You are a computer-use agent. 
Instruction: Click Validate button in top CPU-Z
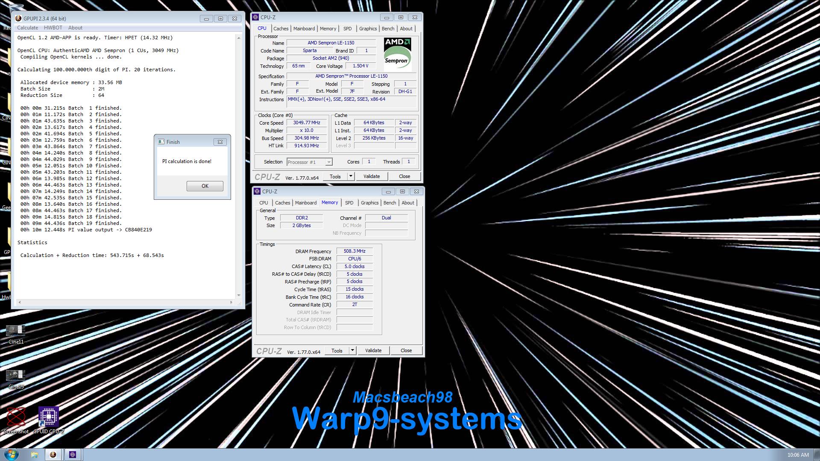click(372, 176)
